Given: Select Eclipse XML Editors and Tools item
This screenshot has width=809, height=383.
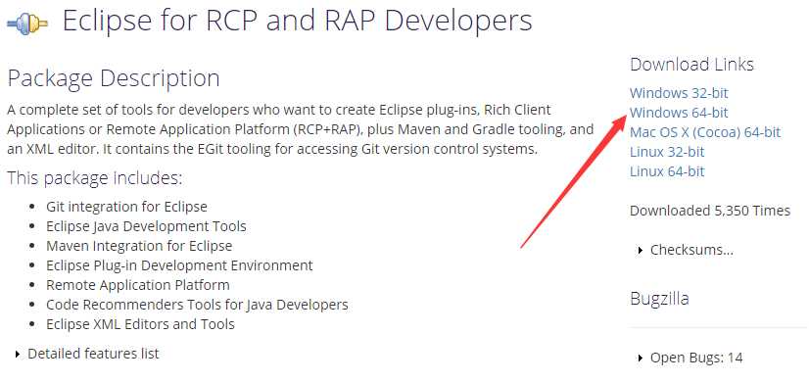Looking at the screenshot, I should click(x=140, y=324).
